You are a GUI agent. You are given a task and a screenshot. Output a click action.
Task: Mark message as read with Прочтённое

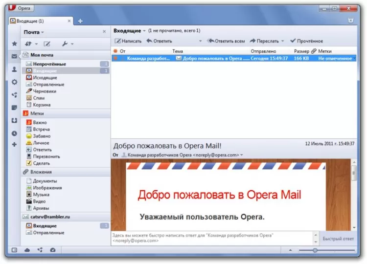(306, 41)
